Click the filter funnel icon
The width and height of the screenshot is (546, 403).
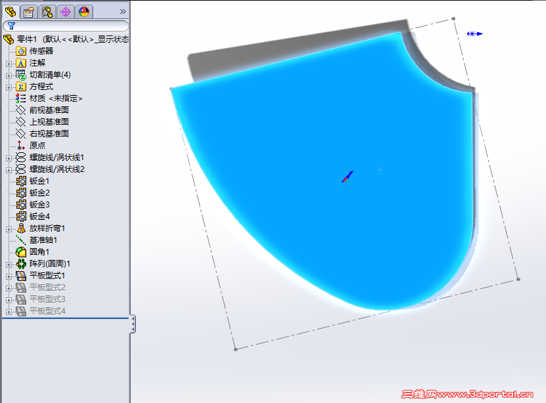click(x=12, y=26)
